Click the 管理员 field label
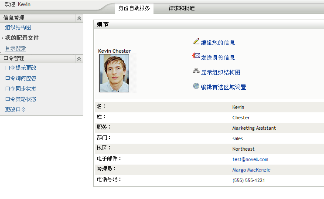The width and height of the screenshot is (324, 199). (x=106, y=169)
